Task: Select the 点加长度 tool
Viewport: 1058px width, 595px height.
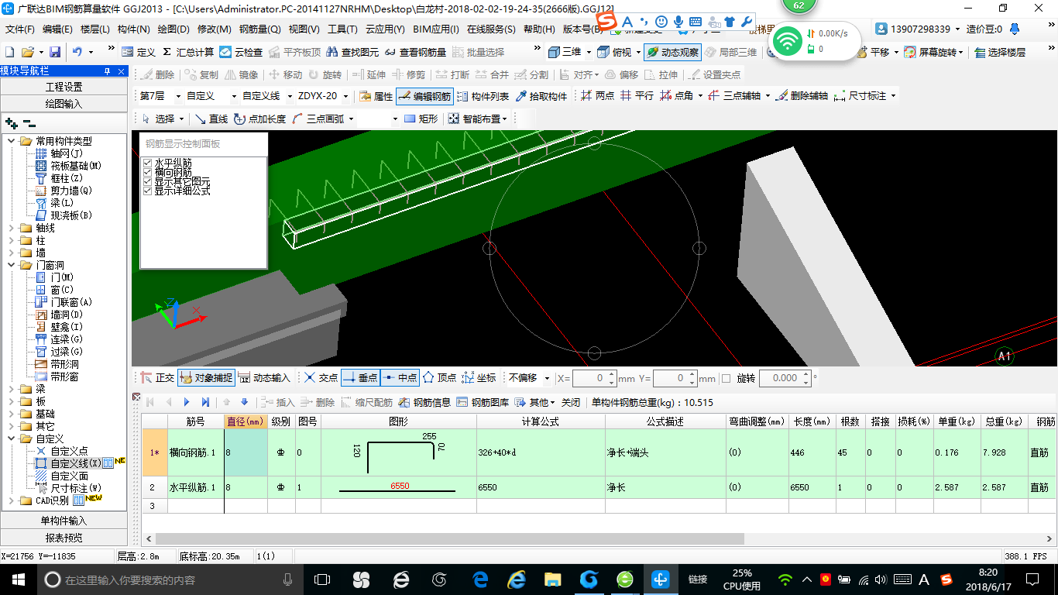Action: coord(259,119)
